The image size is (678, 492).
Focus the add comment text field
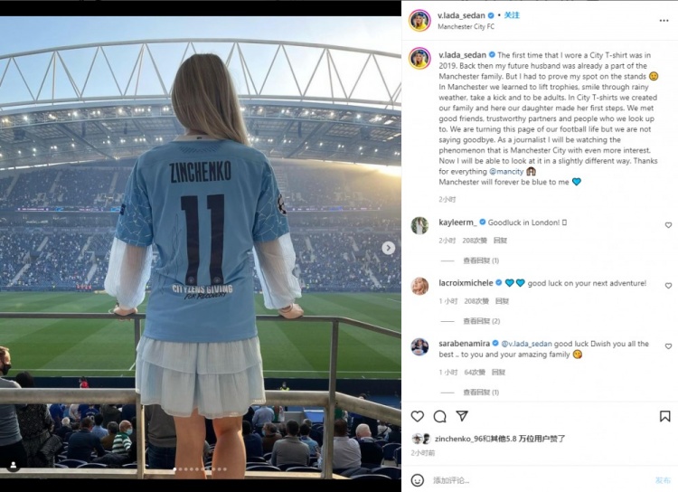[541, 480]
